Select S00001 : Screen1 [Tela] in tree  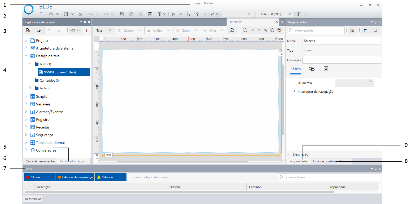click(x=64, y=72)
